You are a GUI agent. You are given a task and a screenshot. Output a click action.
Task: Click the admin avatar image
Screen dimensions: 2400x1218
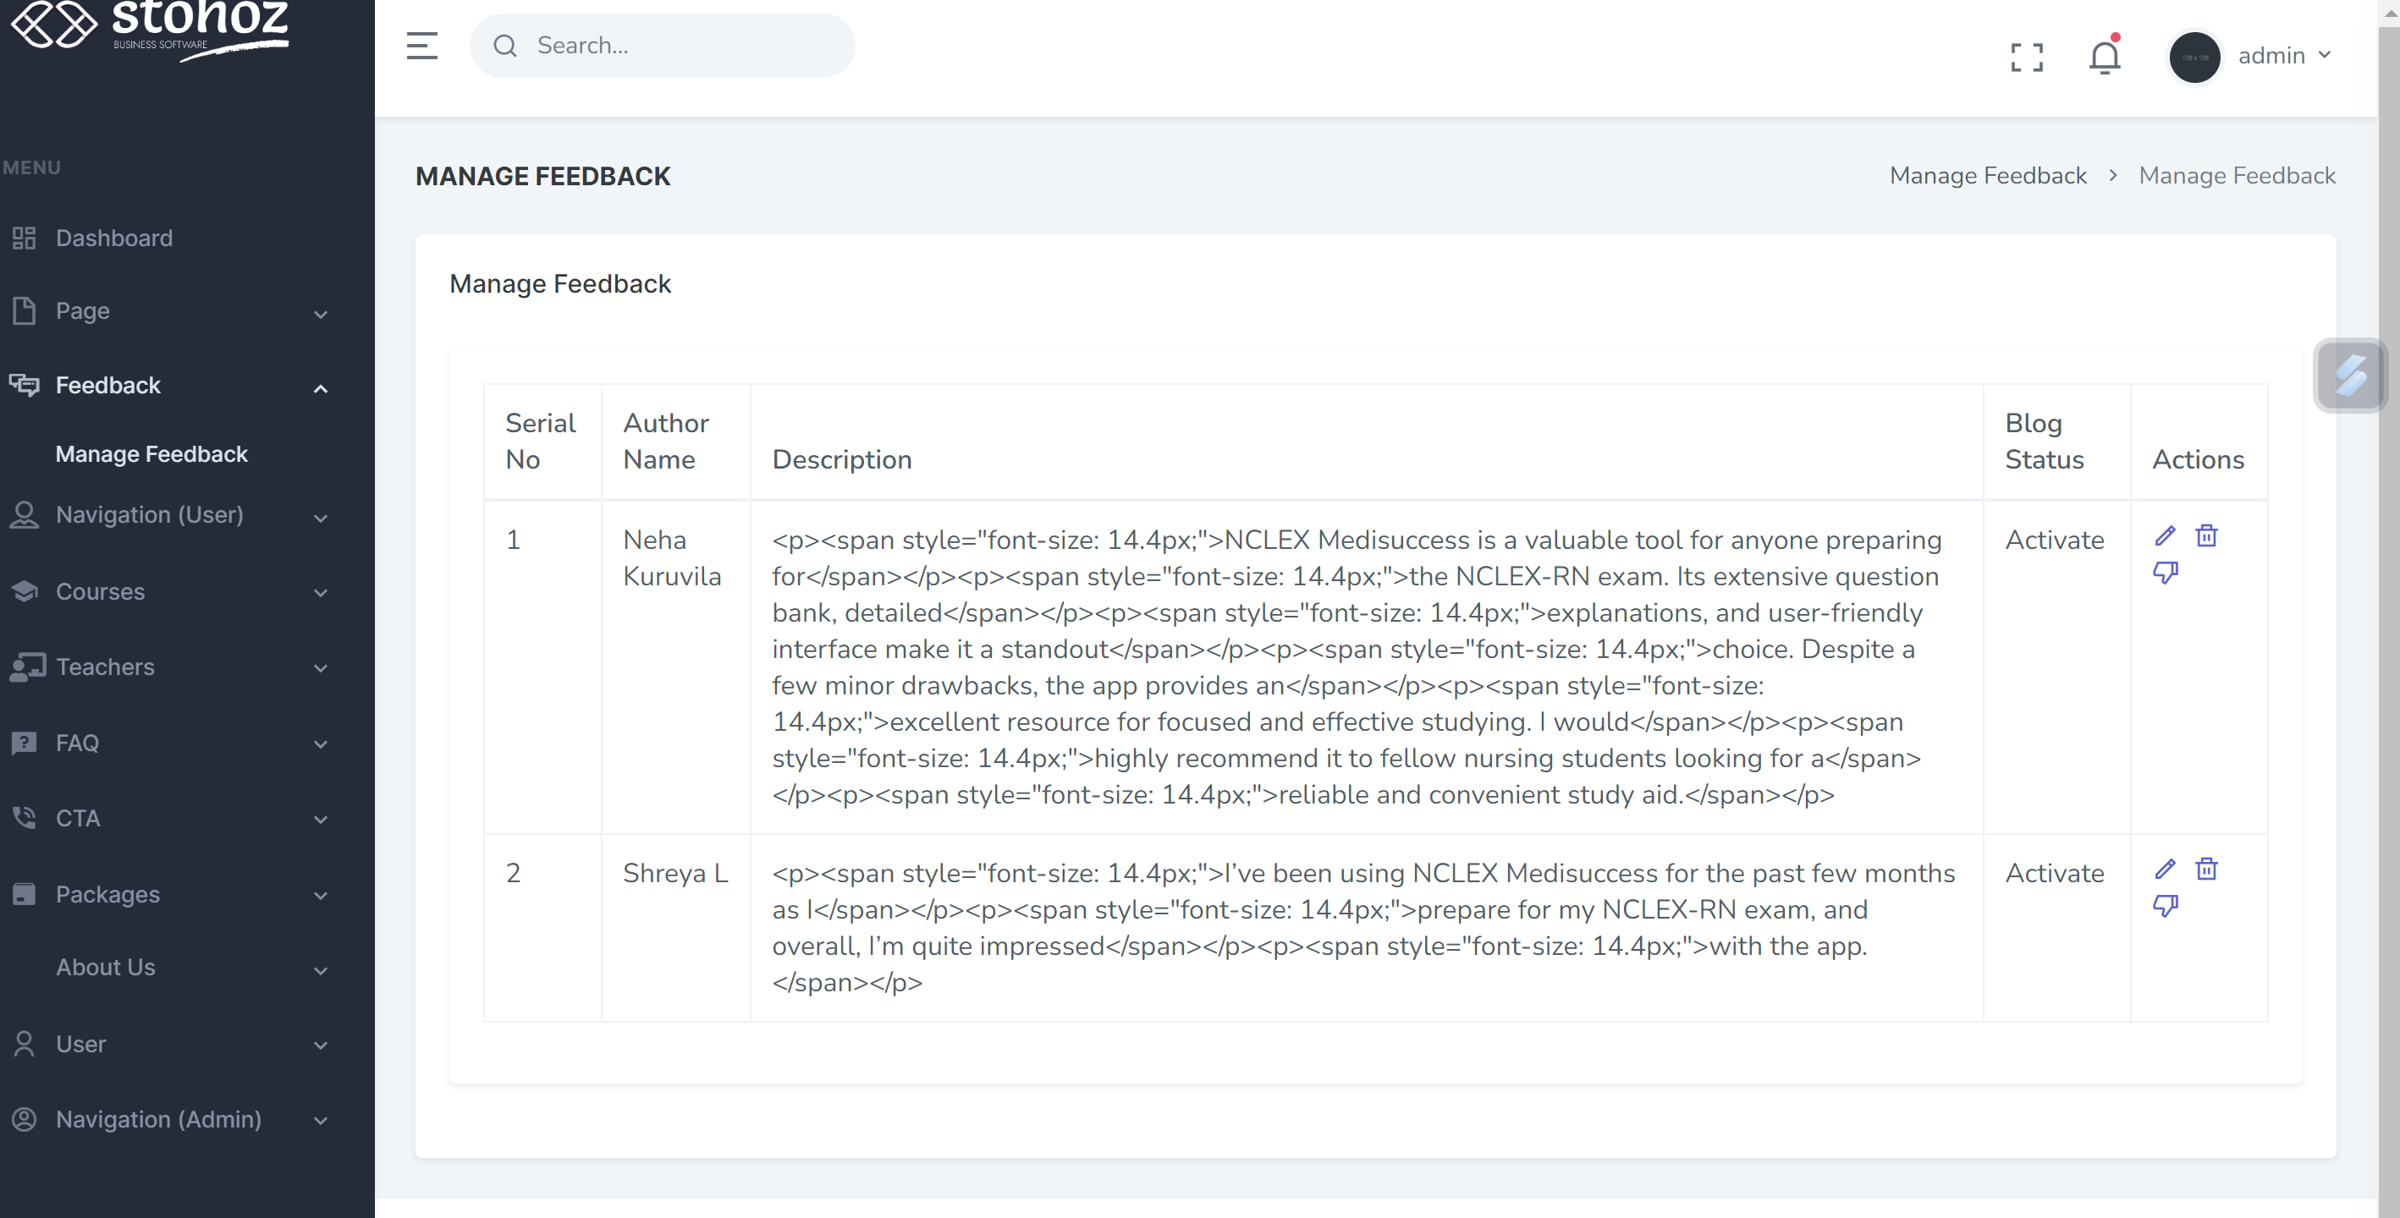tap(2194, 57)
